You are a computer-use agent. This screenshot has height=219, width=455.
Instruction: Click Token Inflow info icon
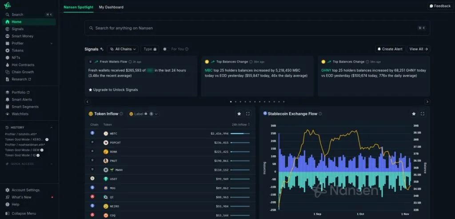(121, 114)
